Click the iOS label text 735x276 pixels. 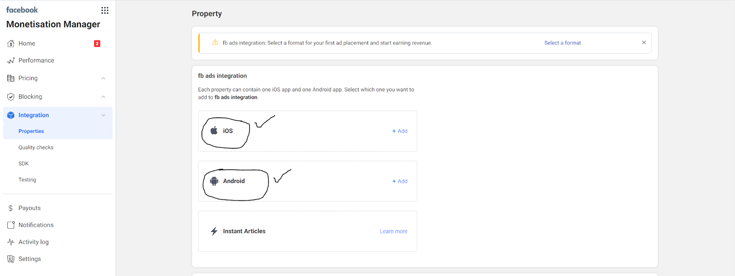click(x=228, y=131)
